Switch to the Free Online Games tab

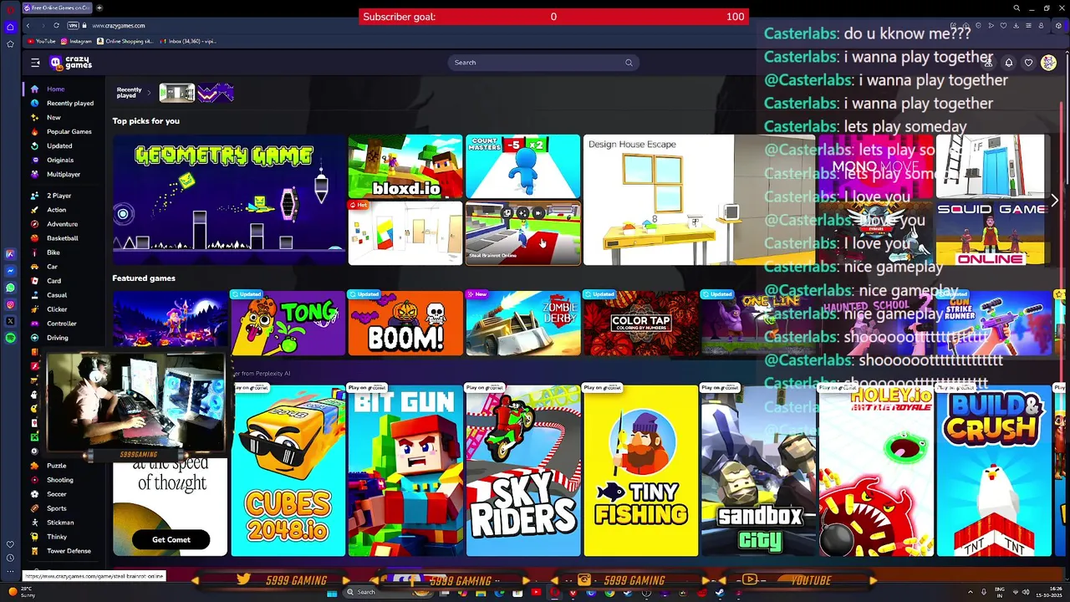[57, 8]
